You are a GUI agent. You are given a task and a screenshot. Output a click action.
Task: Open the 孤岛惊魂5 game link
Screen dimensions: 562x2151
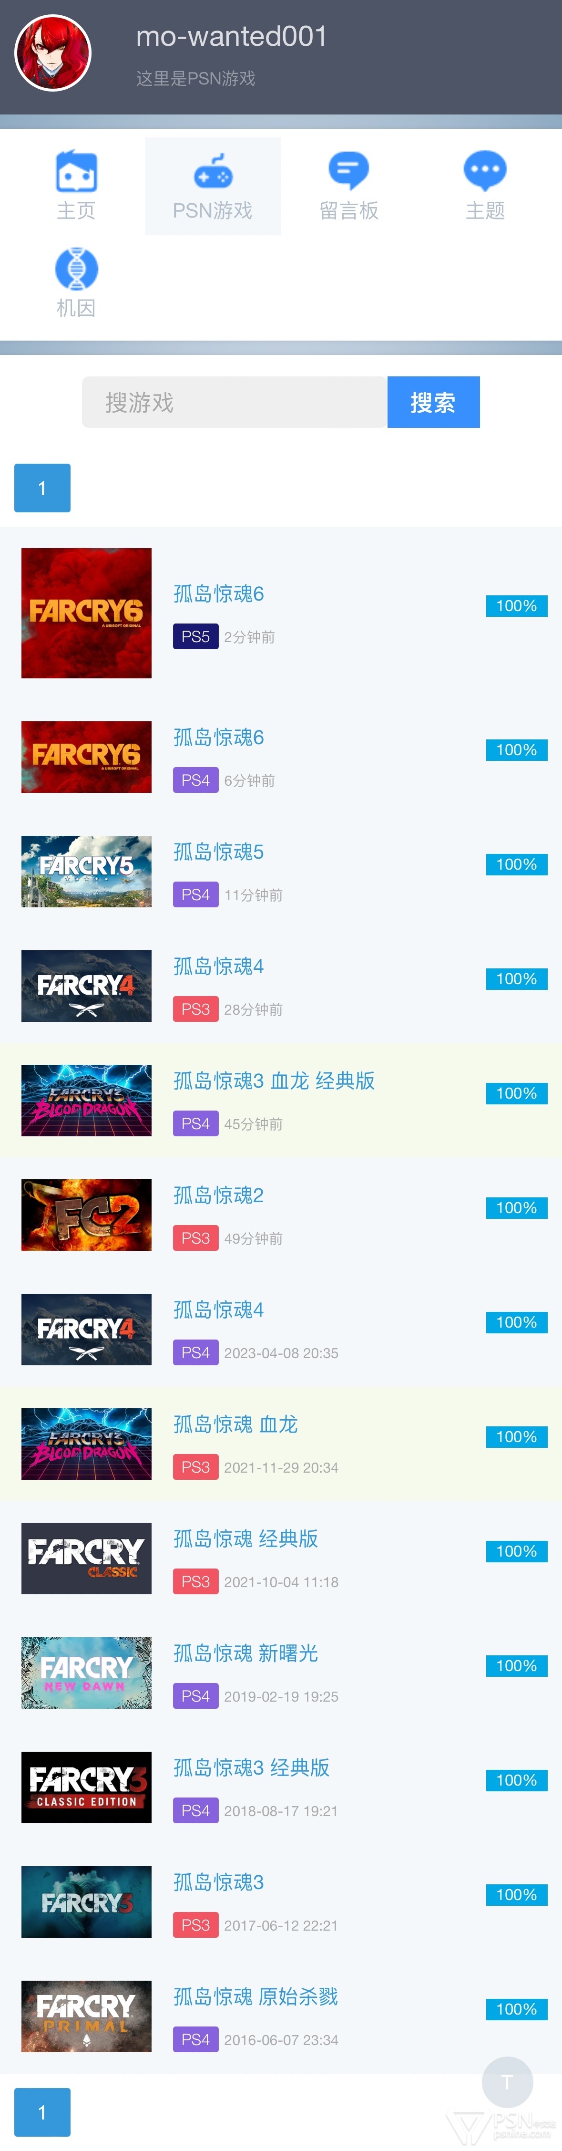click(218, 852)
